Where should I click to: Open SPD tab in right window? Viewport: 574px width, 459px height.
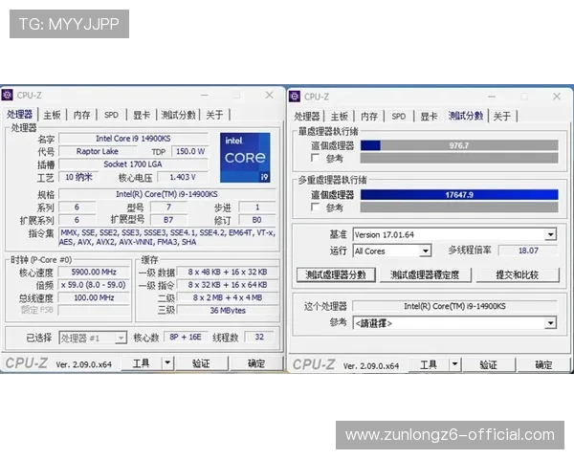pyautogui.click(x=399, y=117)
